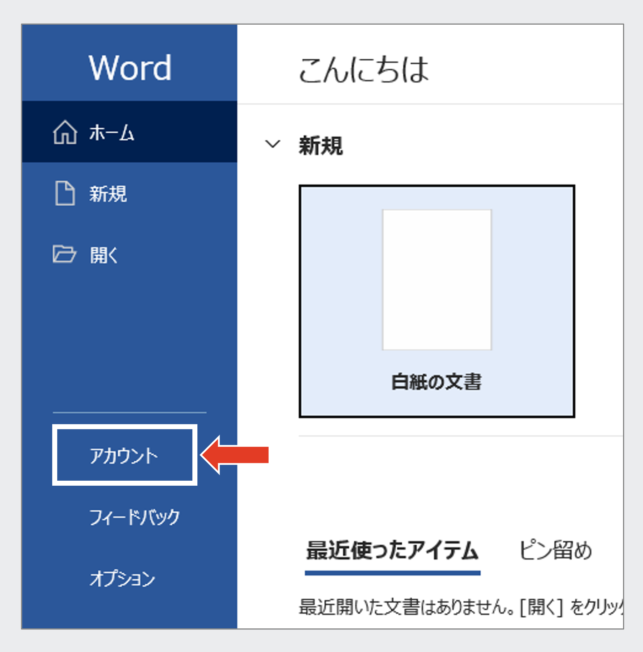Open フィードバック from the sidebar
The image size is (643, 652).
[x=134, y=517]
